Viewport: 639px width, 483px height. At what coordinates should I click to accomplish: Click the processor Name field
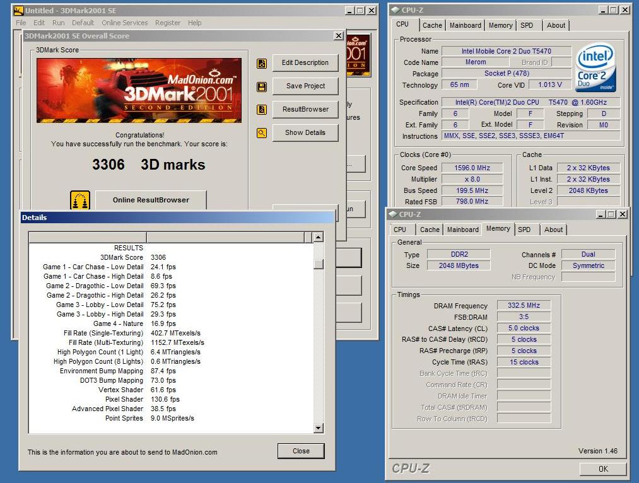tap(506, 51)
